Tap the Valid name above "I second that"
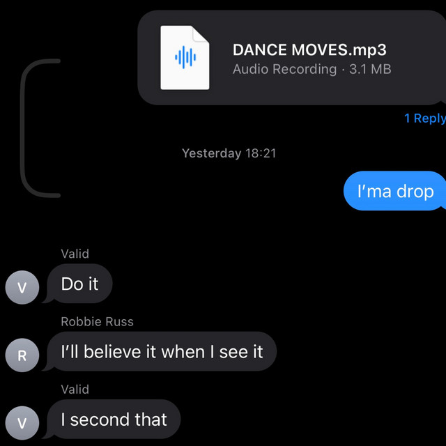Image resolution: width=446 pixels, height=446 pixels. [75, 390]
